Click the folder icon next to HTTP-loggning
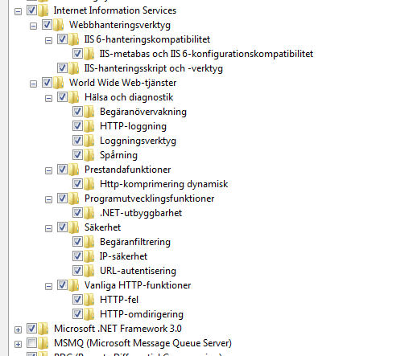Screen dimensions: 409x356 coord(89,126)
